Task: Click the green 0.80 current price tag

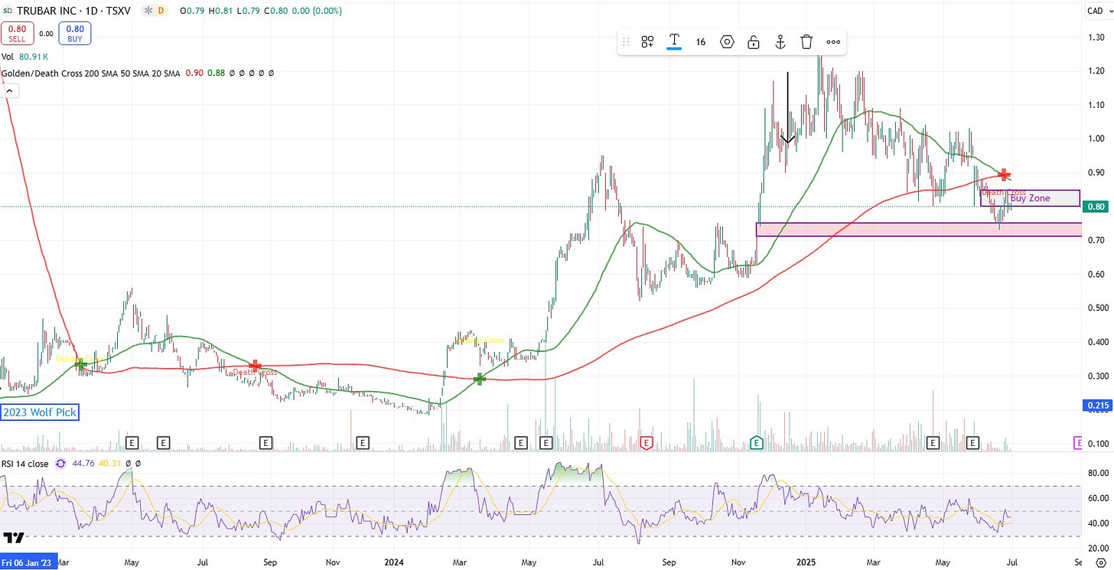Action: point(1096,207)
